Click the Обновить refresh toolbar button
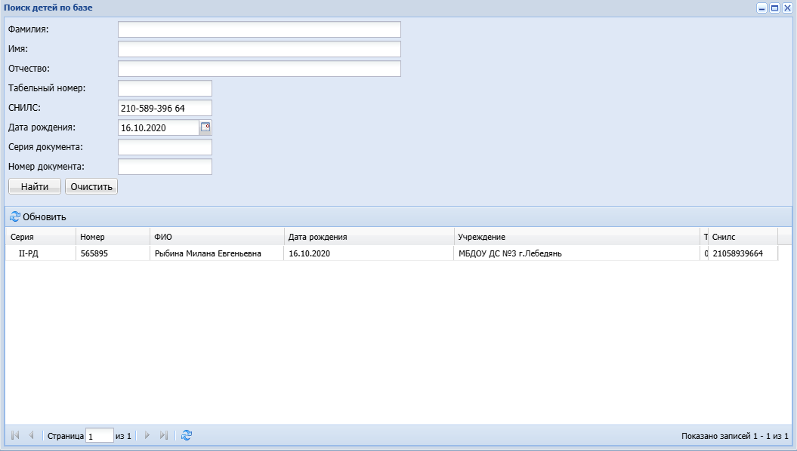This screenshot has height=451, width=797. click(x=38, y=216)
